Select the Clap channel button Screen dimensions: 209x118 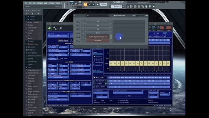[98, 25]
